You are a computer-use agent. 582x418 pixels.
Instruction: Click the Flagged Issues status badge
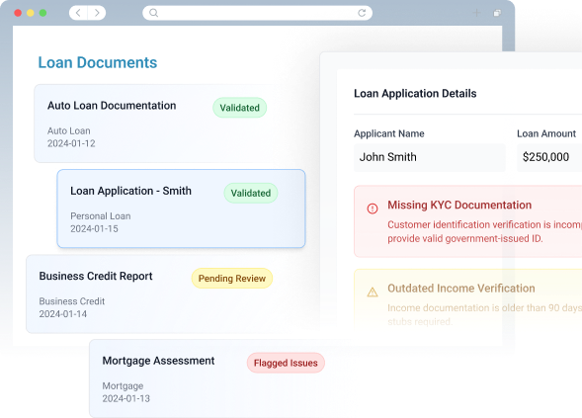(286, 363)
